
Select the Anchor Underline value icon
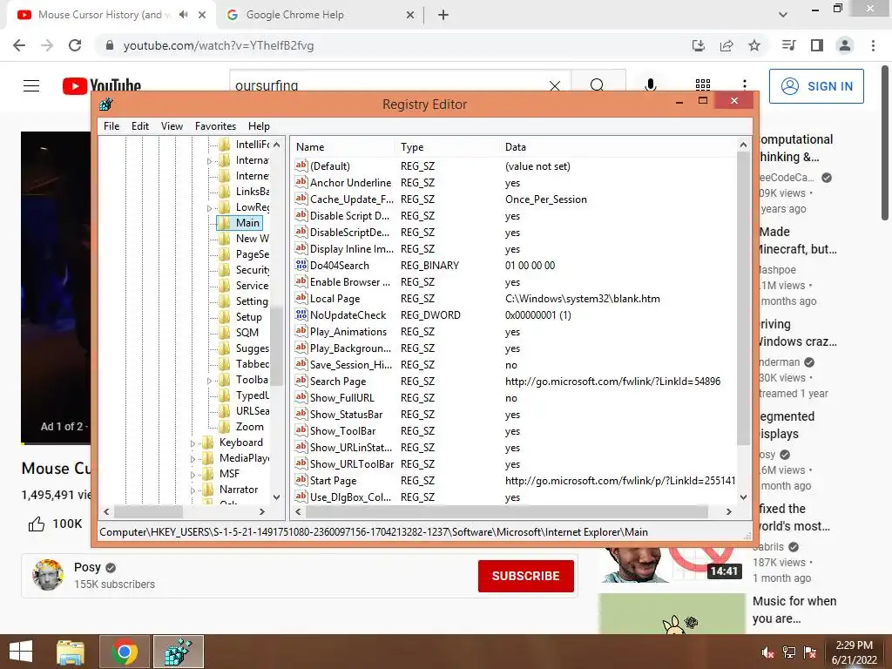point(301,182)
